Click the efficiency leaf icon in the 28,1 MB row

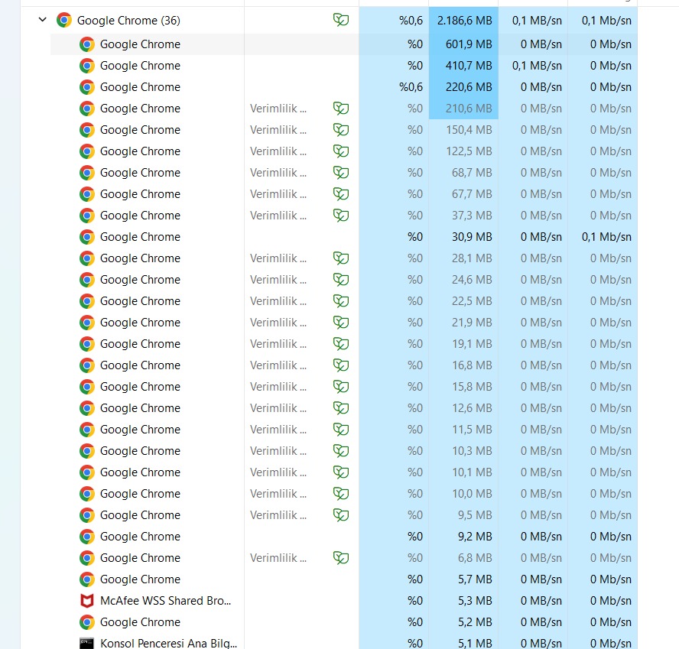pos(341,258)
